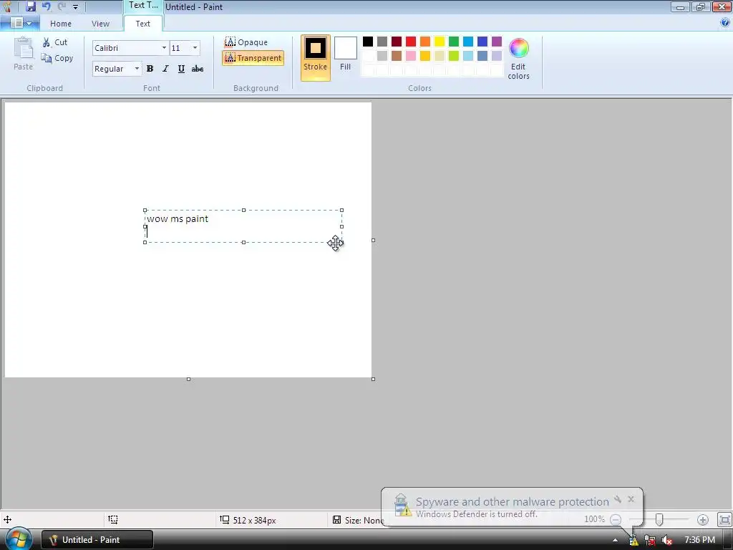Click the 100% zoom level label
This screenshot has height=550, width=733.
pos(594,519)
